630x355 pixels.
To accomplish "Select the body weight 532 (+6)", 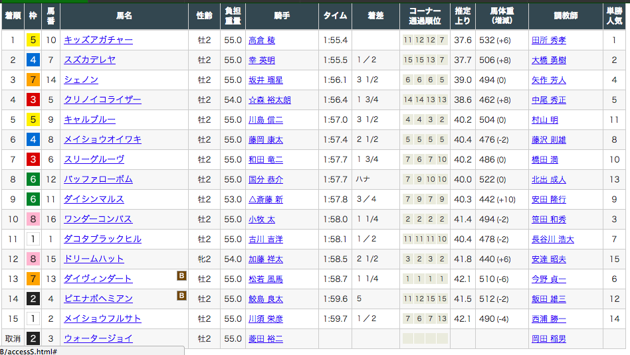I will coord(495,40).
